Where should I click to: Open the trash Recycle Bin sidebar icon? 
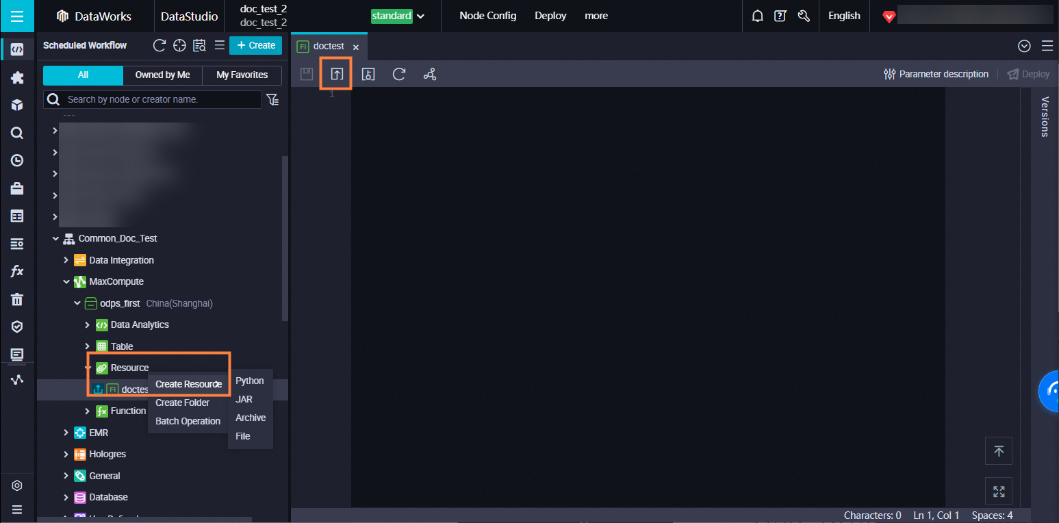pyautogui.click(x=17, y=299)
